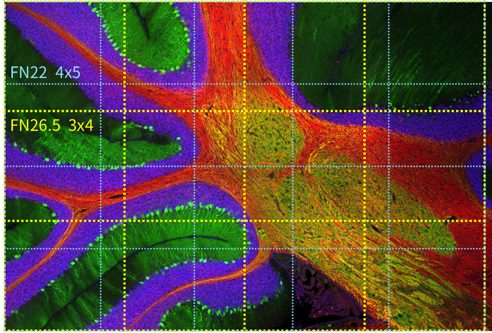This screenshot has width=492, height=333.
Task: Click the upper-middle yellow dashed grid intersection
Action: coord(244,111)
